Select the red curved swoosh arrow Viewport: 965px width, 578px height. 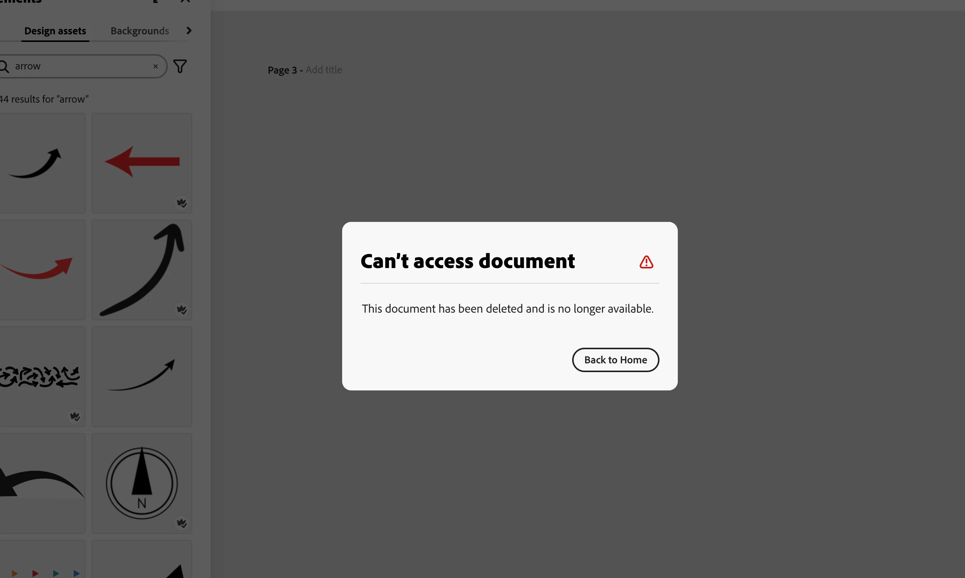(x=39, y=269)
